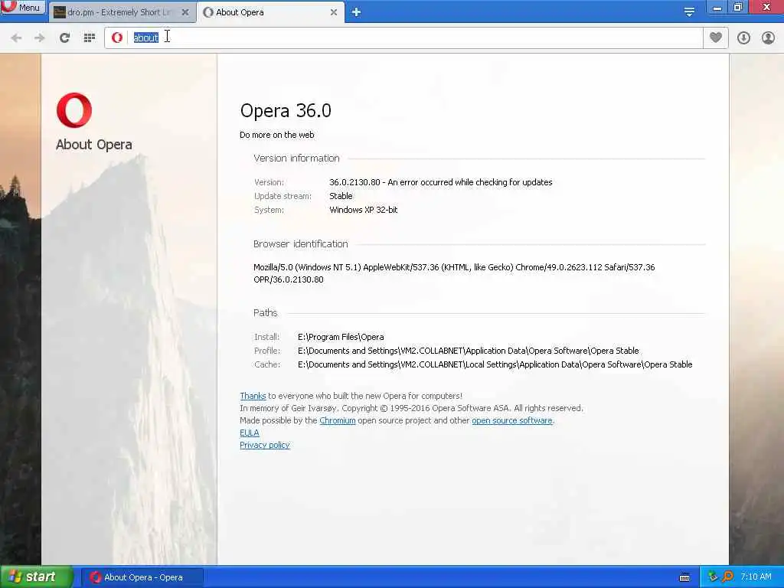
Task: Open the Opera Menu button
Action: pyautogui.click(x=22, y=7)
